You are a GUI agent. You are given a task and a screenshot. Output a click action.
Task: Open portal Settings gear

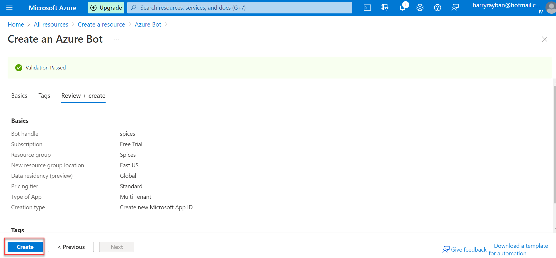(x=420, y=8)
